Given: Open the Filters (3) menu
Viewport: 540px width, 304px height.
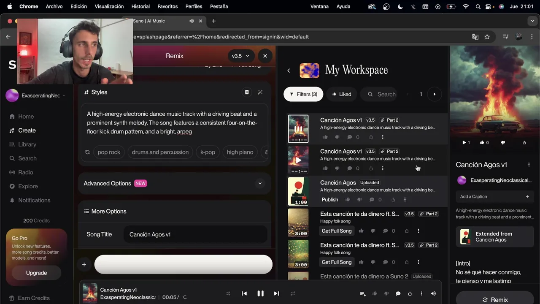Looking at the screenshot, I should [x=303, y=94].
